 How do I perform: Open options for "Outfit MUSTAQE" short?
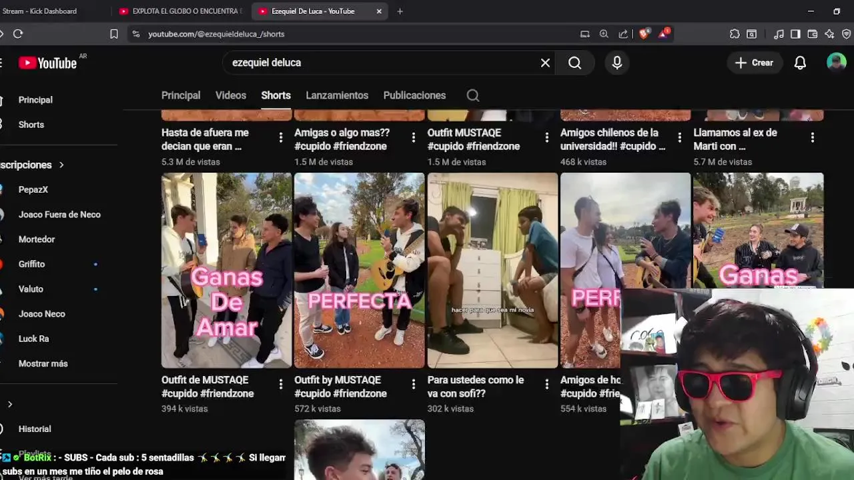pos(546,137)
